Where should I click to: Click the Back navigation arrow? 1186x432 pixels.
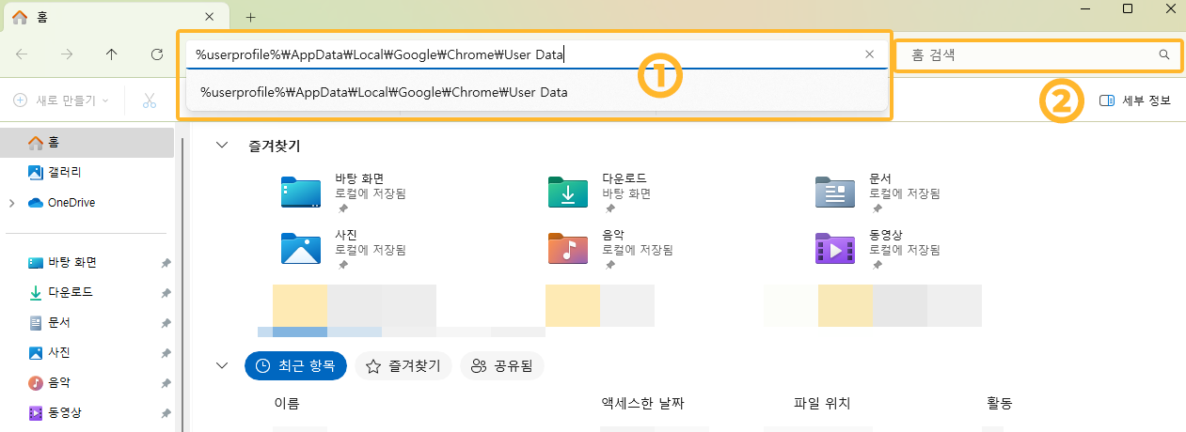tap(22, 54)
